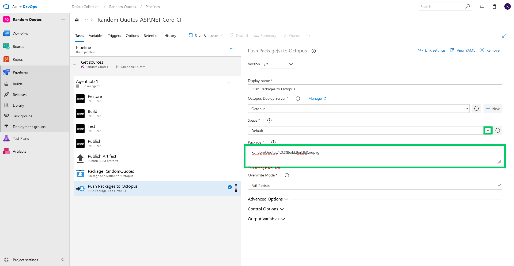The height and width of the screenshot is (266, 514).
Task: Expand Output Variables section
Action: click(x=266, y=219)
